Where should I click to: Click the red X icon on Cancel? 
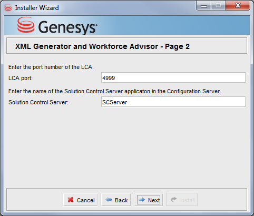tap(71, 200)
